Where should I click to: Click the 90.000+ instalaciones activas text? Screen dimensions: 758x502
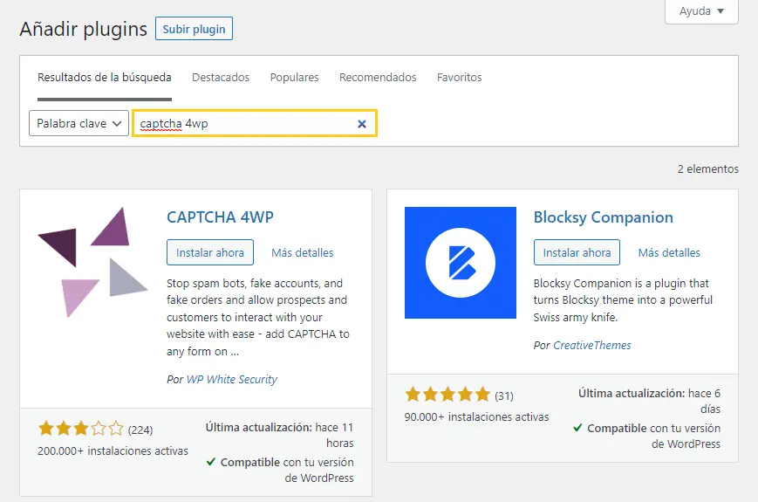click(x=476, y=417)
